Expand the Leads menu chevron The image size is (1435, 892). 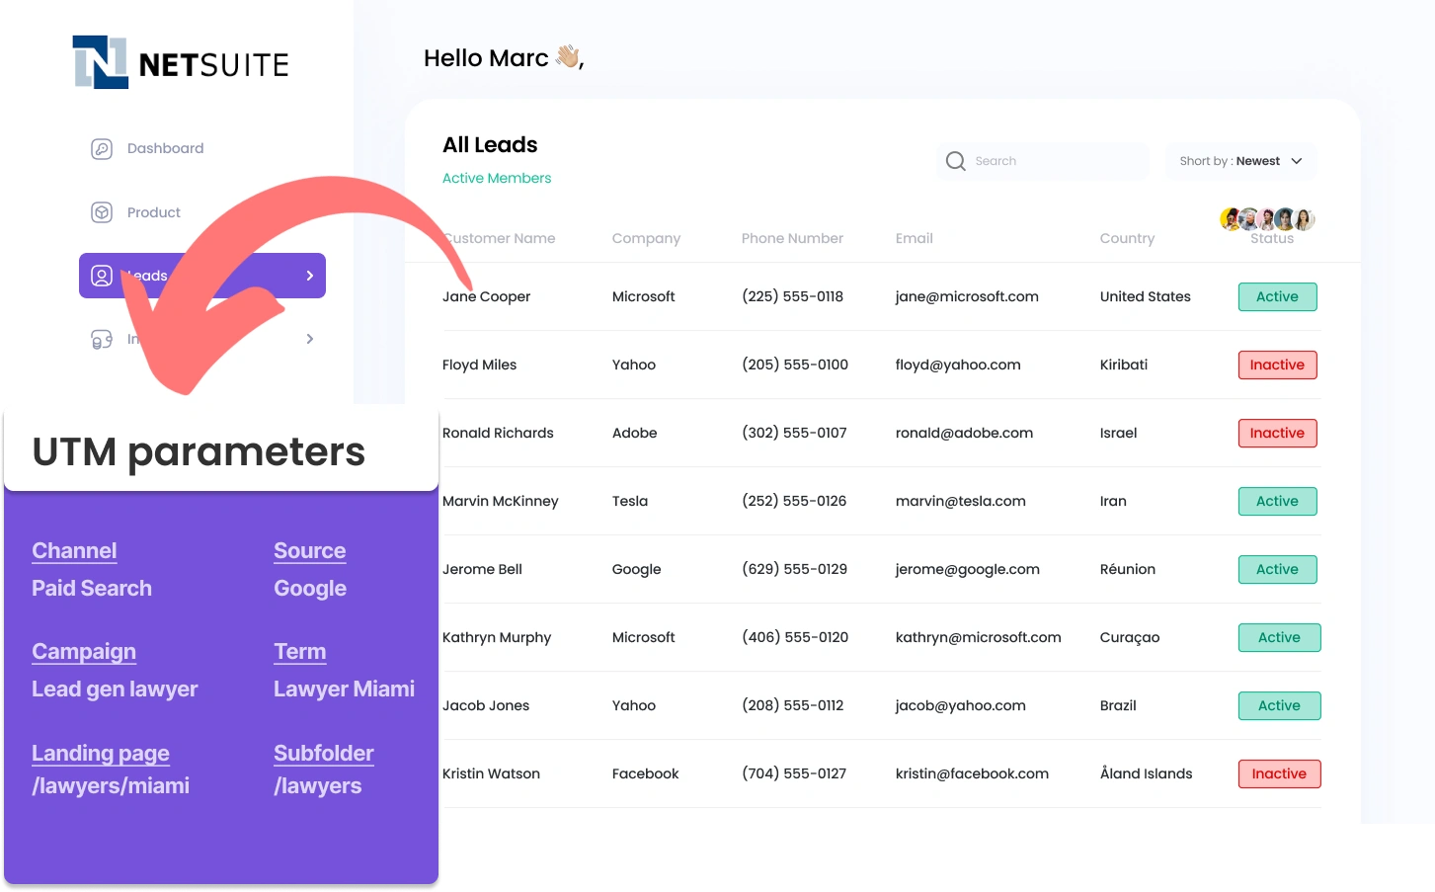(x=310, y=276)
